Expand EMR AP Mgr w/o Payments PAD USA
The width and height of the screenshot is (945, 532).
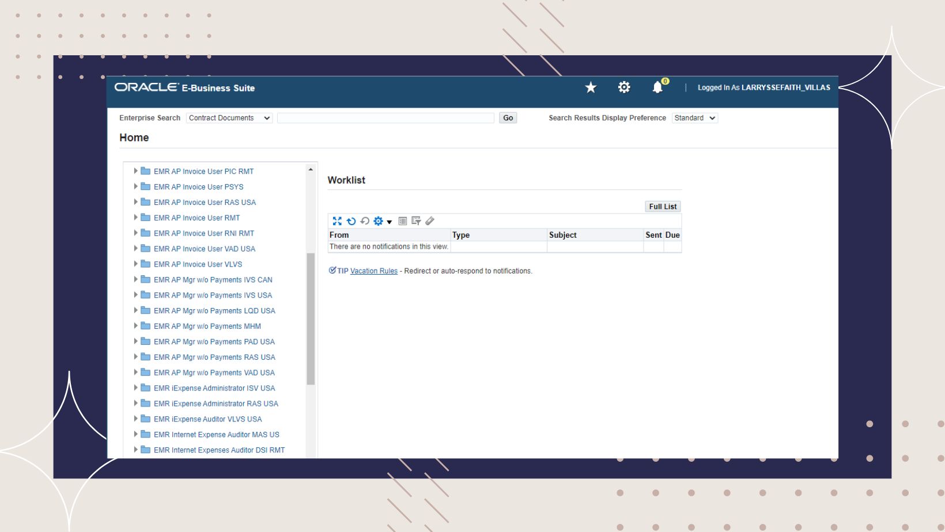(x=136, y=341)
